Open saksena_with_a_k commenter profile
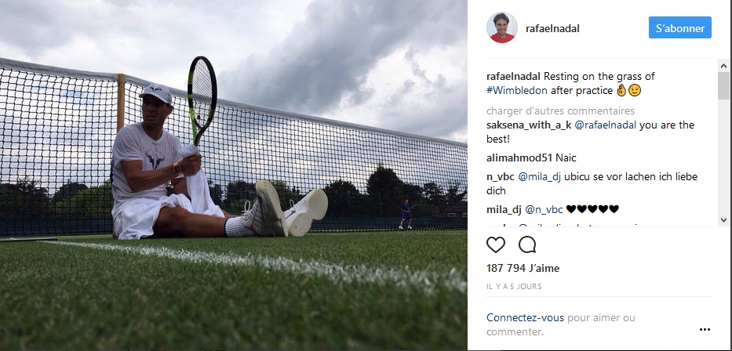Viewport: 732px width, 351px height. [x=529, y=125]
